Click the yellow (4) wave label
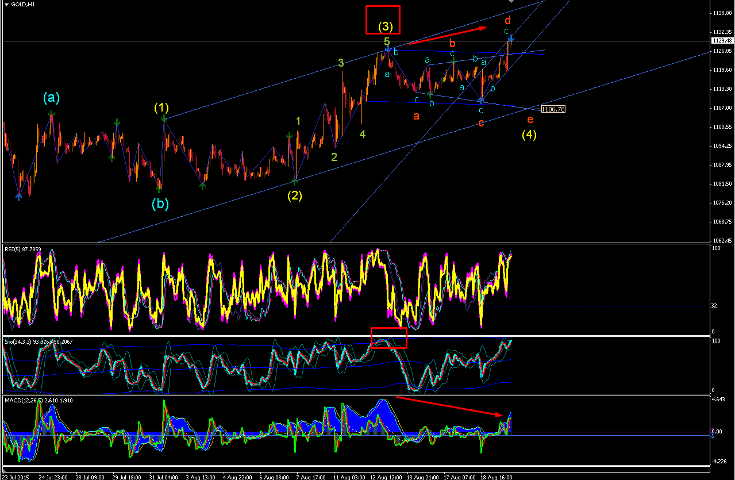 529,135
